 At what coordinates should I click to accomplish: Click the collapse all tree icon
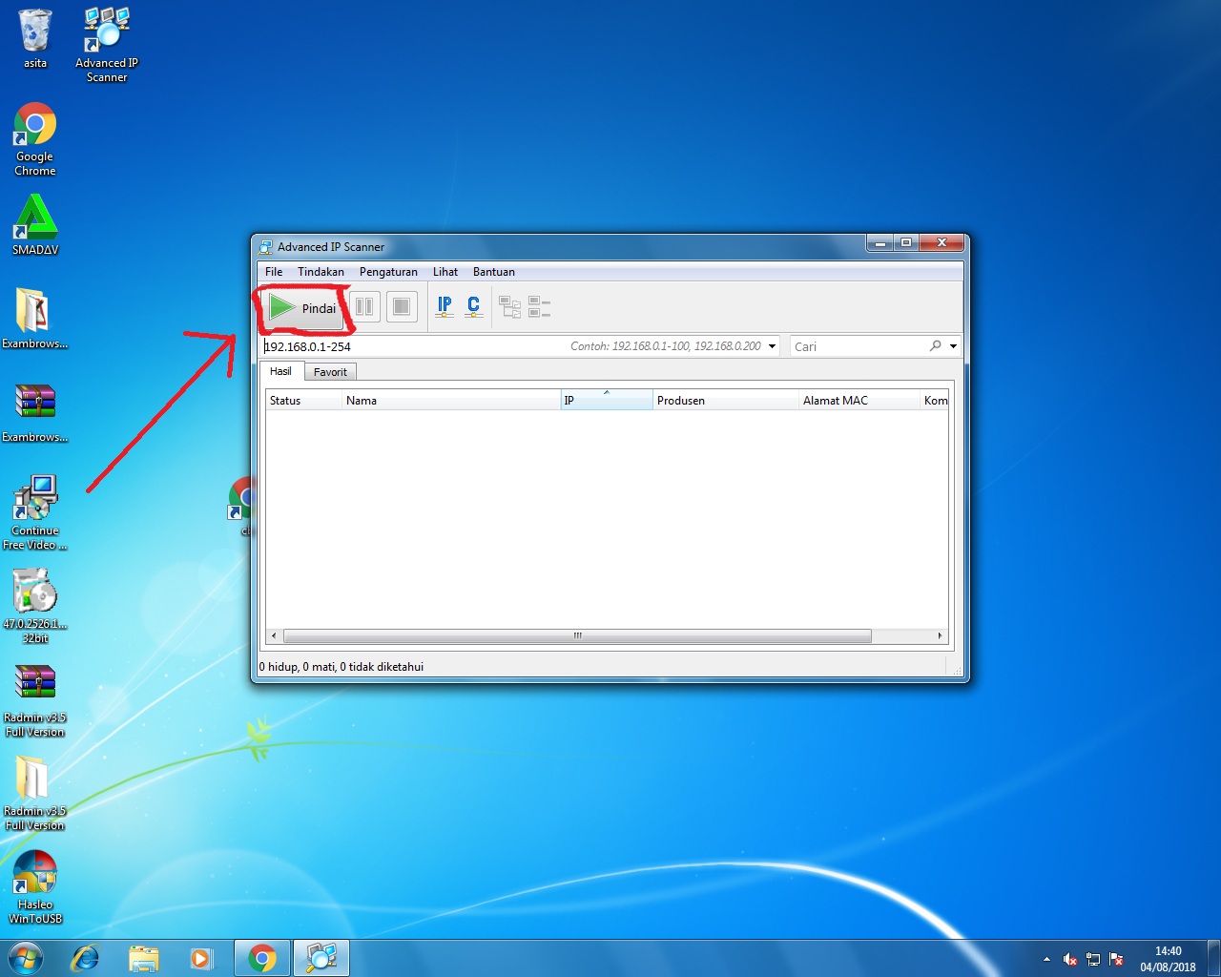coord(539,307)
